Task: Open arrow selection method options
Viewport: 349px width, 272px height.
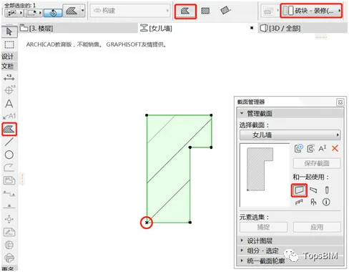Action: (x=14, y=13)
